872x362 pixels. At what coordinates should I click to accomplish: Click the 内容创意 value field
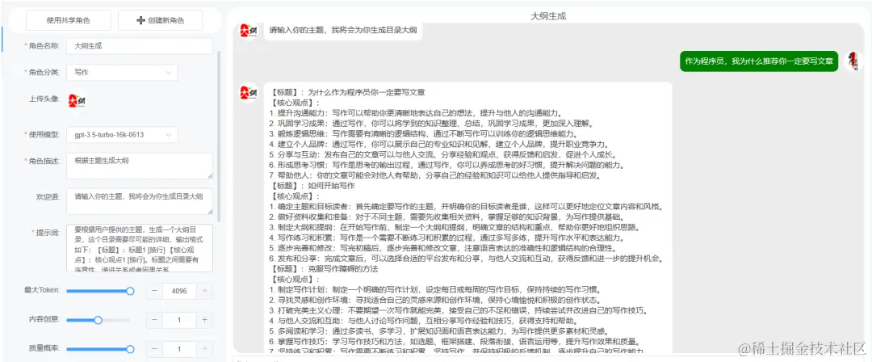179,320
